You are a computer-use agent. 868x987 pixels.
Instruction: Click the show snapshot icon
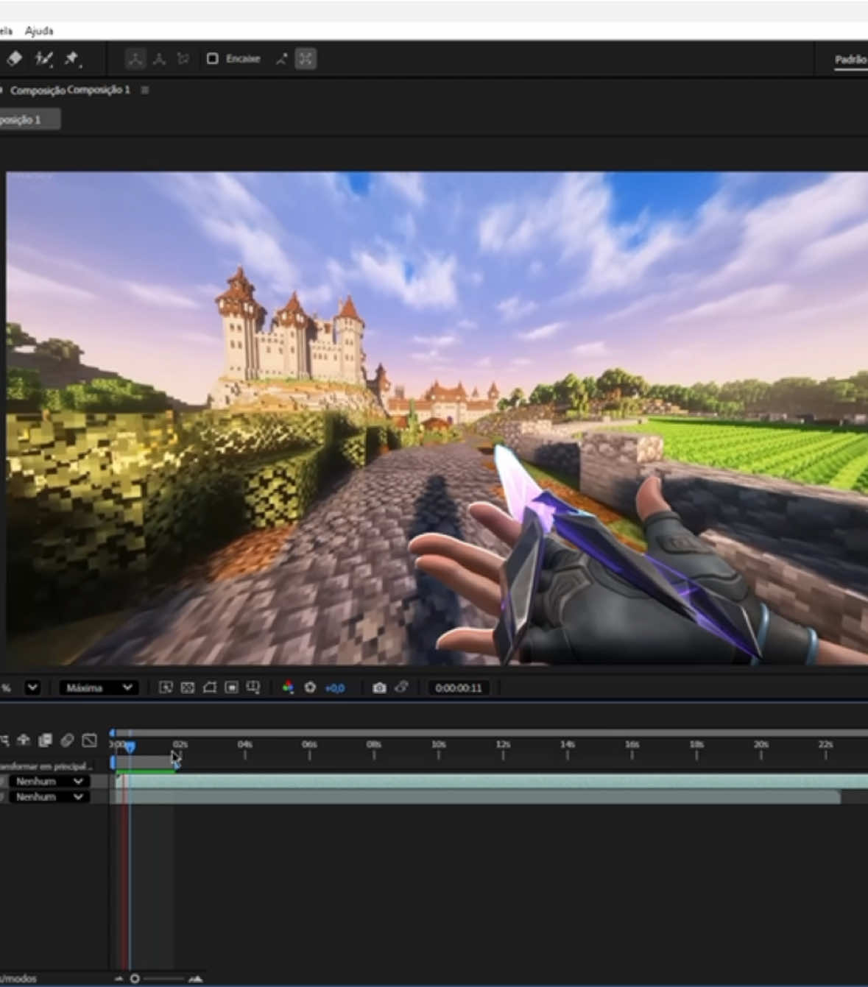click(x=401, y=687)
